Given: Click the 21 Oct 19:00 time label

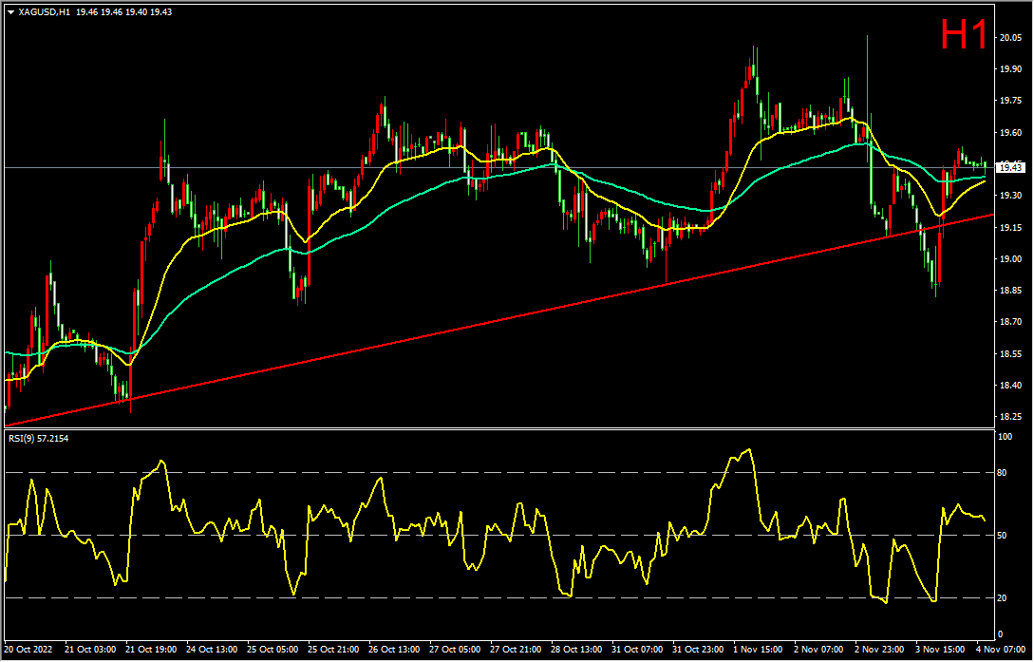Looking at the screenshot, I should (152, 650).
